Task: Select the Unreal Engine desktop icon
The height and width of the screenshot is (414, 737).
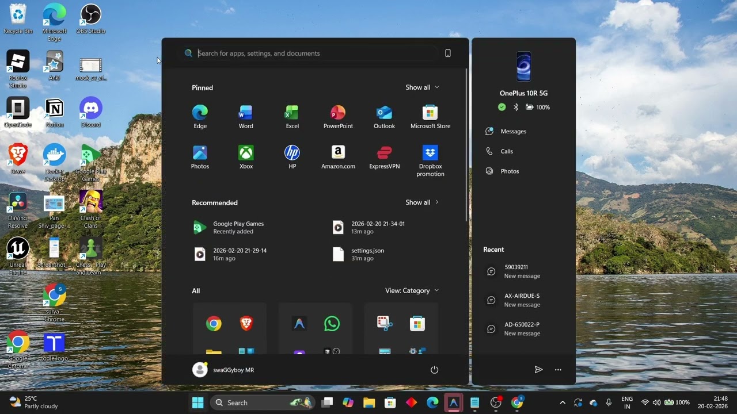Action: [x=18, y=256]
